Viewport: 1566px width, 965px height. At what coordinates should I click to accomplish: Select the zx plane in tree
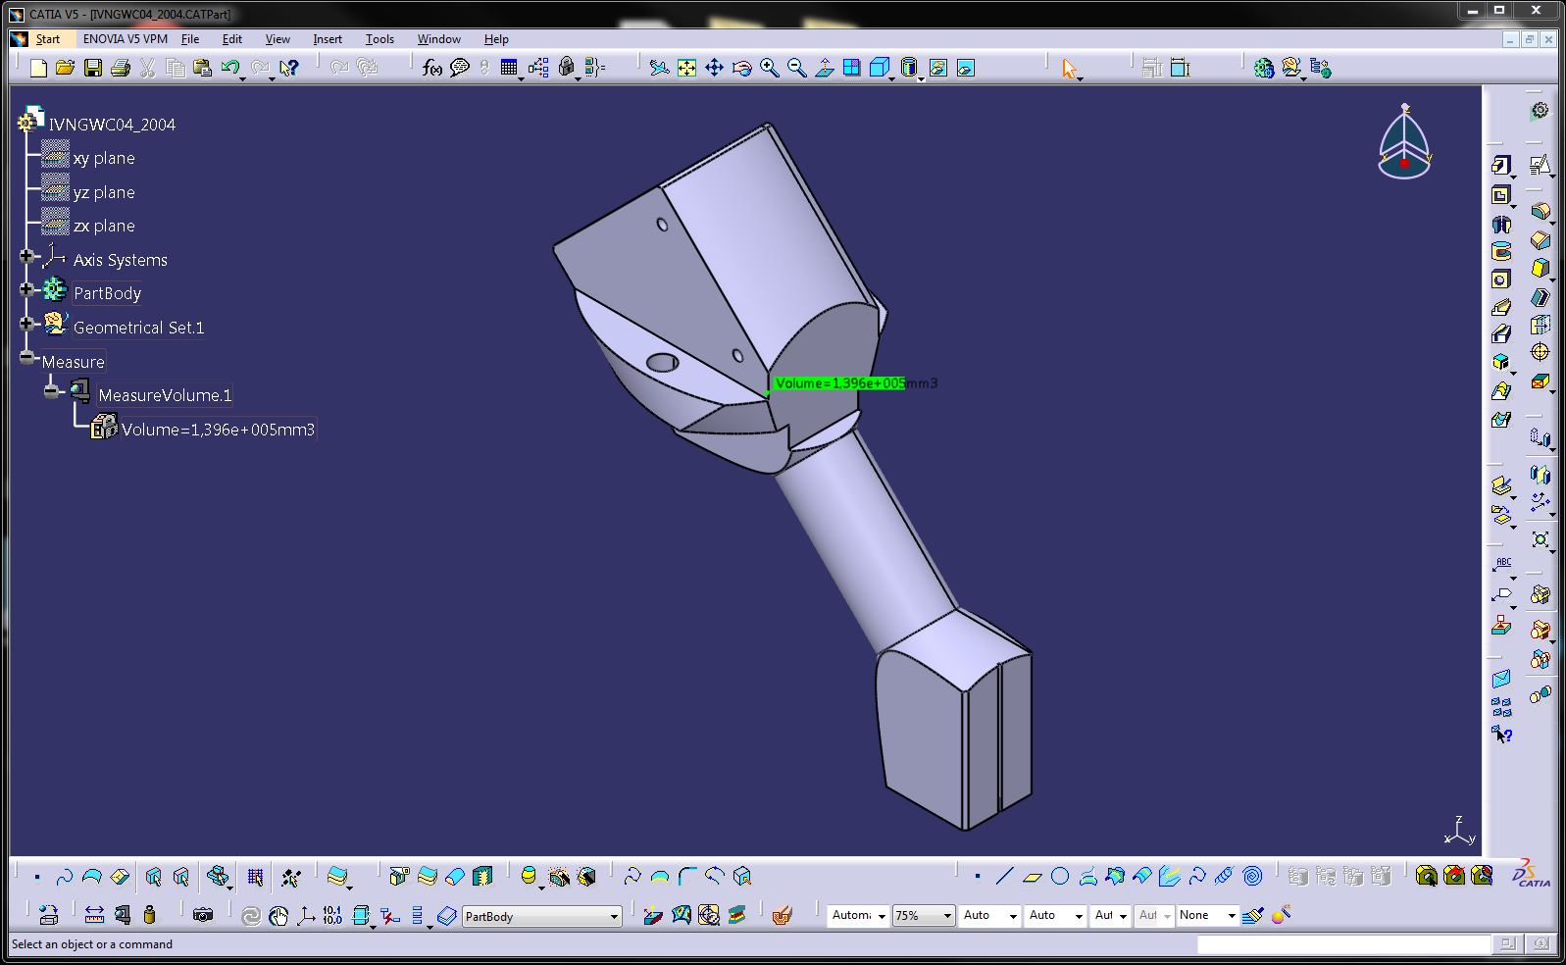(x=104, y=226)
